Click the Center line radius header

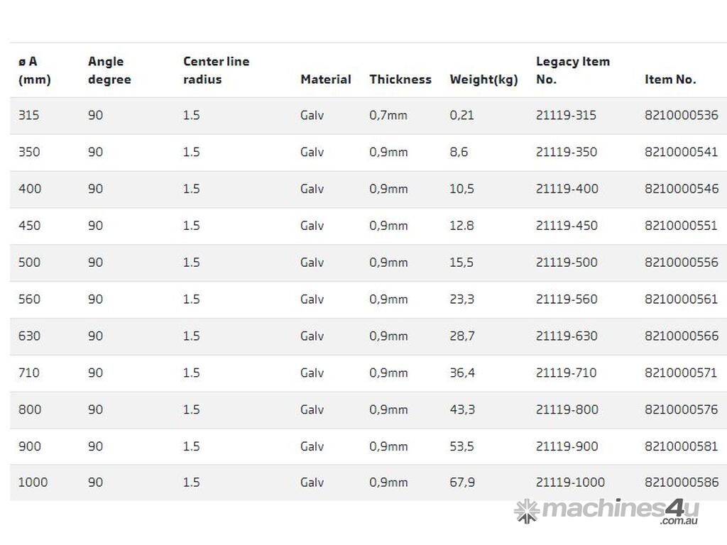point(216,70)
